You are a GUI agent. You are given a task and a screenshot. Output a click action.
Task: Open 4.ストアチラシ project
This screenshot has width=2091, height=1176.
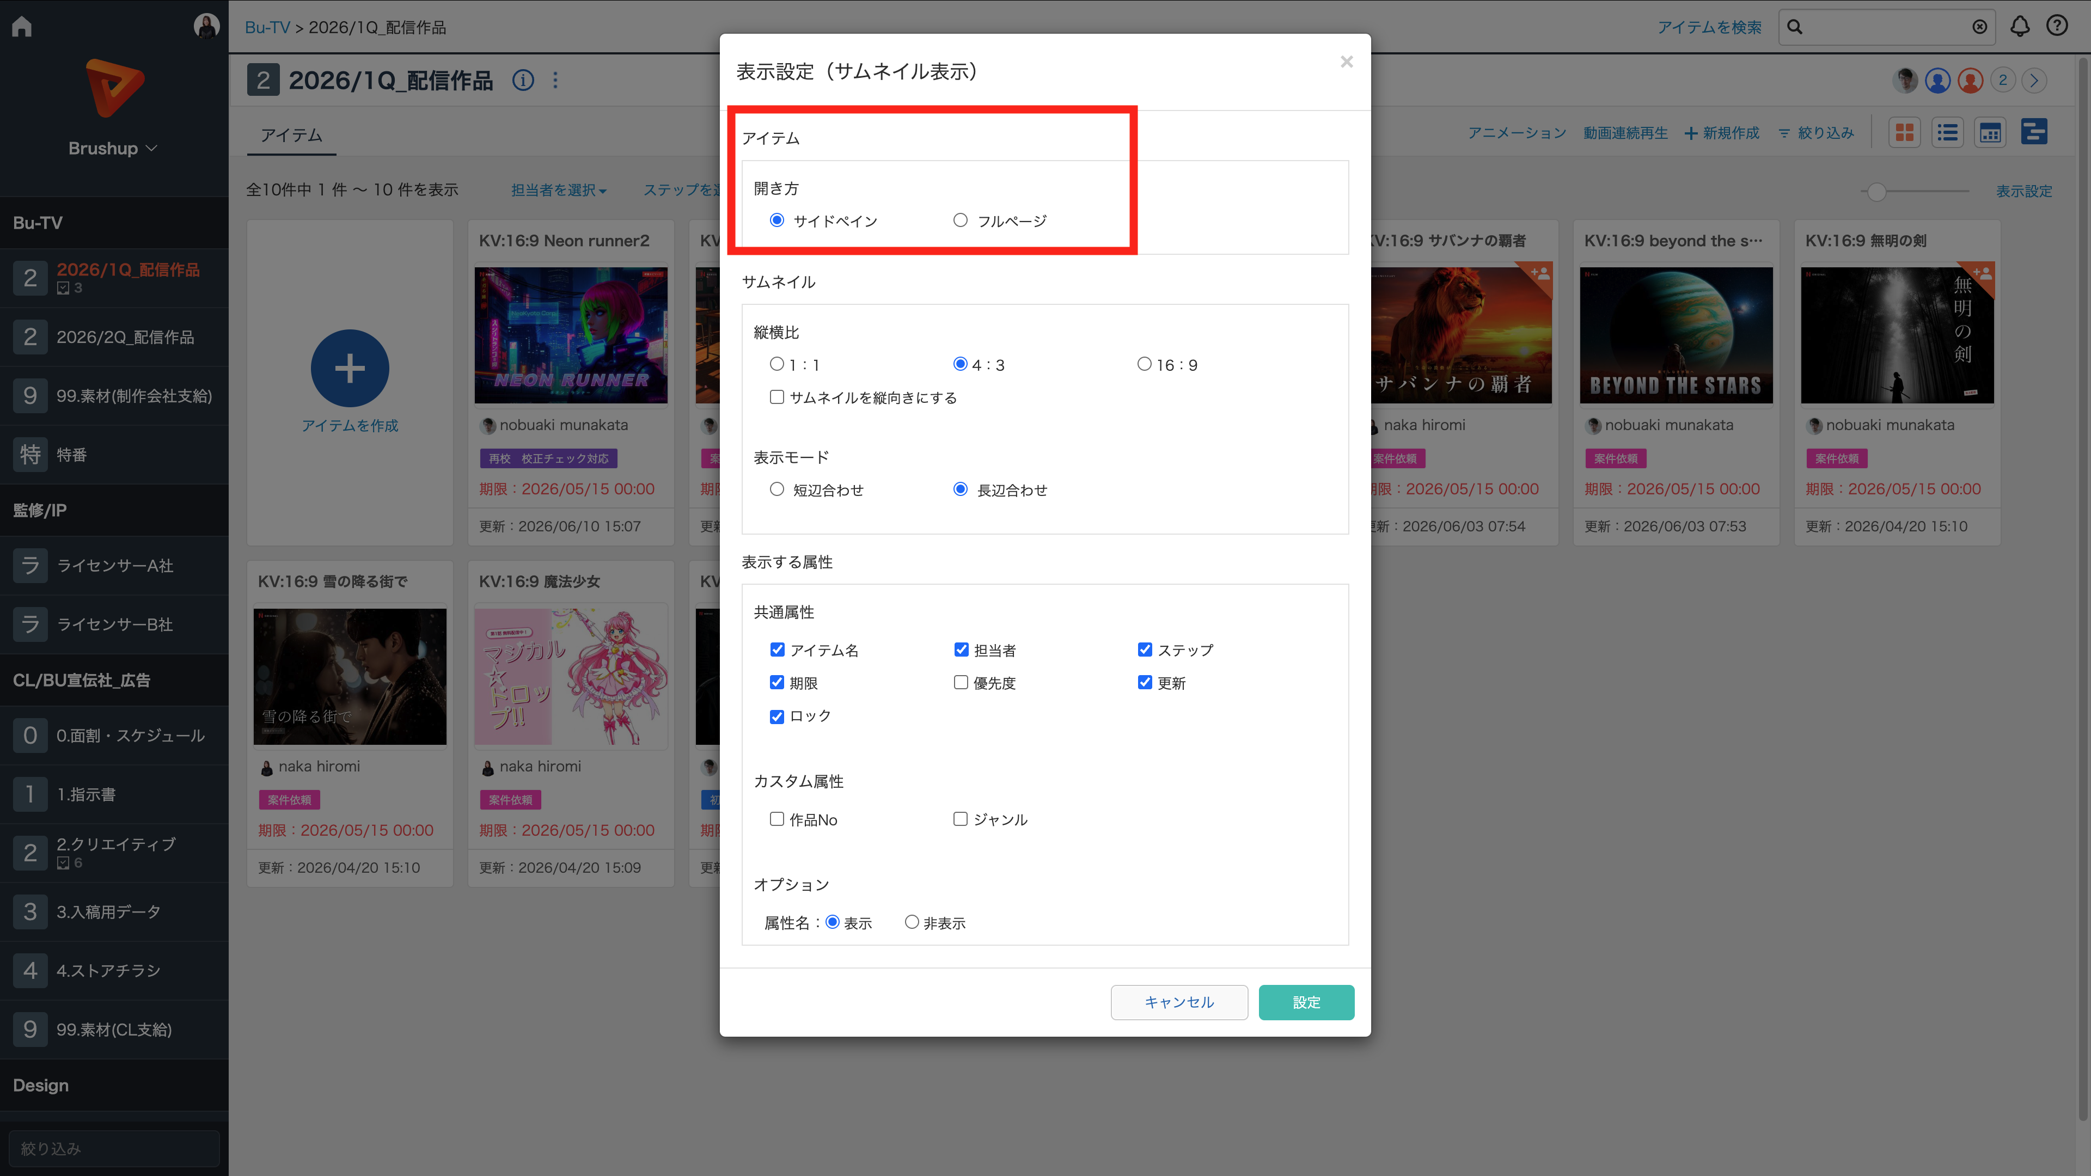[x=114, y=971]
